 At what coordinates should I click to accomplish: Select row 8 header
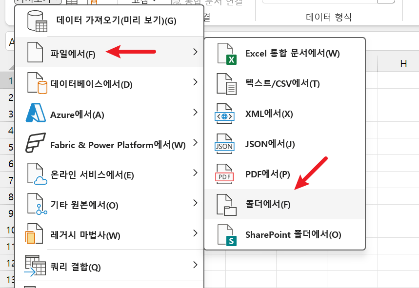[8, 197]
